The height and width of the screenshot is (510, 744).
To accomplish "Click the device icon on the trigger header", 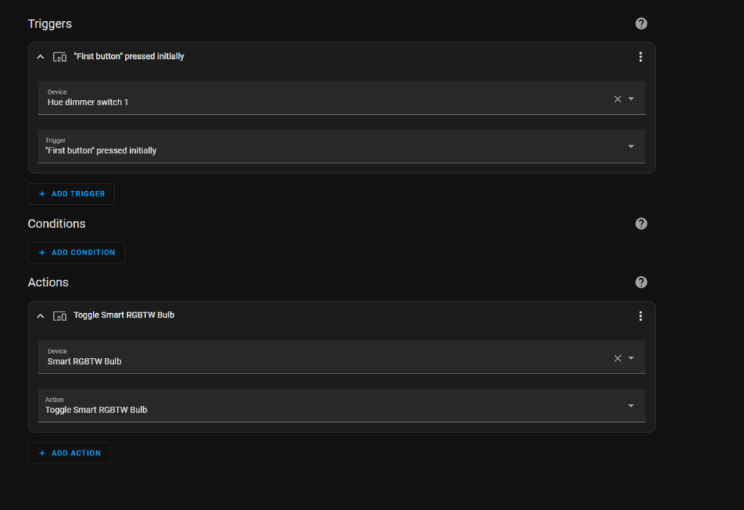I will click(60, 57).
